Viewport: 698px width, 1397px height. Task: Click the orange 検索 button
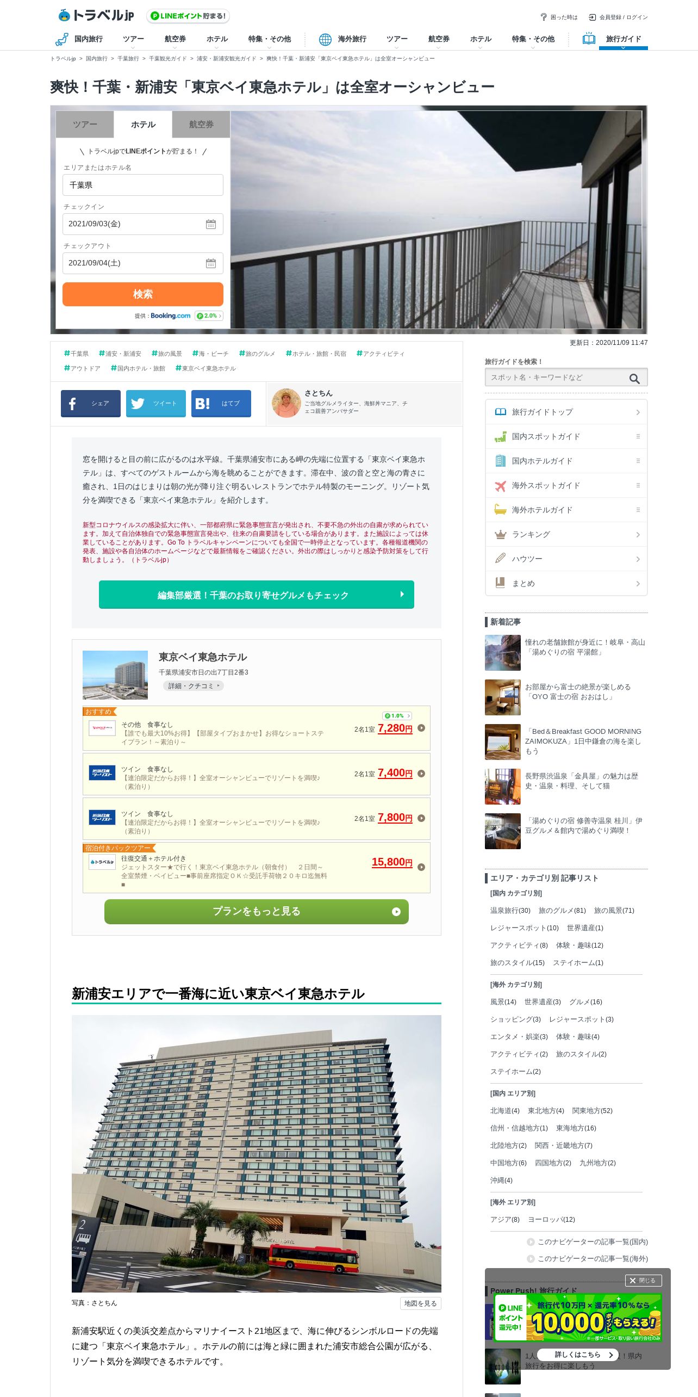tap(143, 294)
